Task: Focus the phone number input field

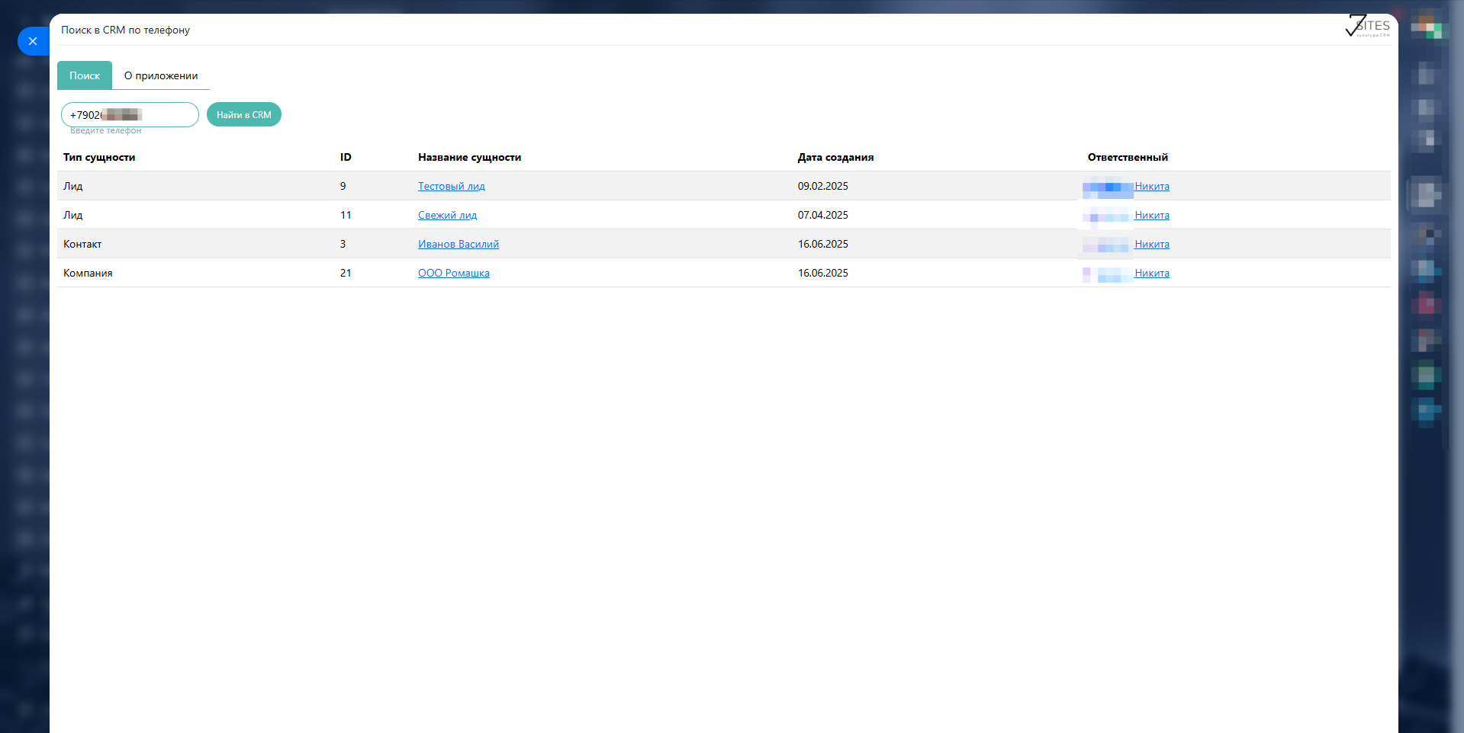Action: tap(130, 115)
